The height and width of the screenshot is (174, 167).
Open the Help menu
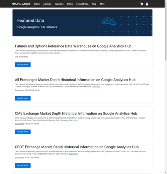94,4
